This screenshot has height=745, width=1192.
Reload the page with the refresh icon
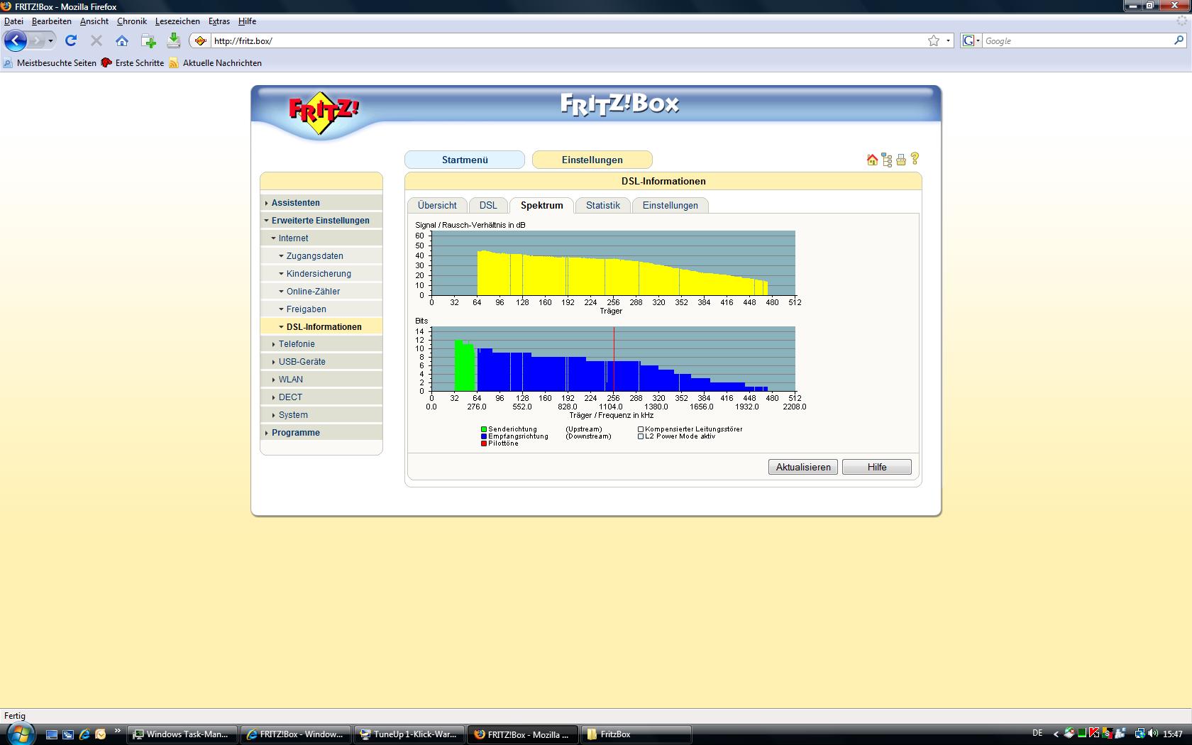tap(71, 40)
